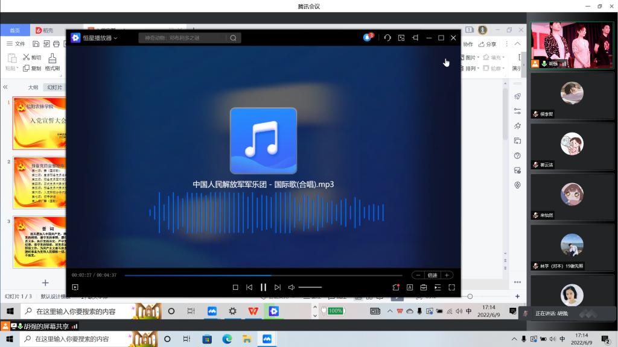This screenshot has width=618, height=347.
Task: Open the 文件 menu in WPS
Action: click(16, 44)
